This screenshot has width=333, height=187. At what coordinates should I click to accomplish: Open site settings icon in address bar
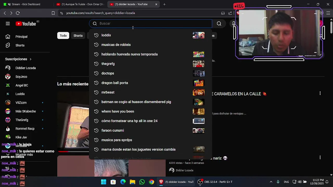(61, 13)
